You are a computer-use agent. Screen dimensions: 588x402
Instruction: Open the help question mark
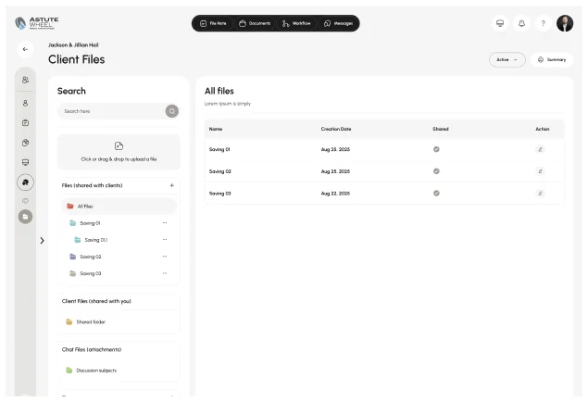tap(543, 23)
